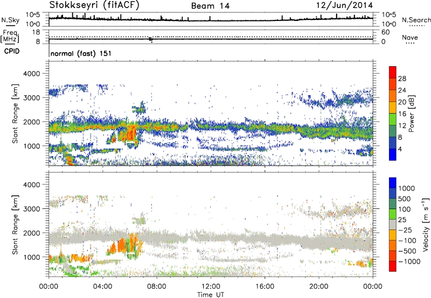Click the "N.Sky" legend label
The width and height of the screenshot is (431, 298).
(x=10, y=20)
